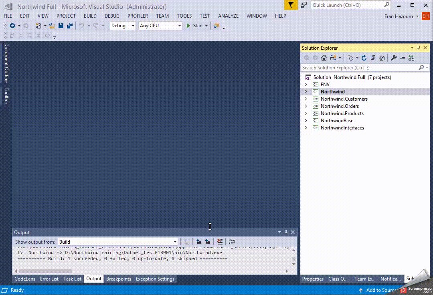Expand the Northwind.Orders project node
433x295 pixels.
[x=306, y=106]
